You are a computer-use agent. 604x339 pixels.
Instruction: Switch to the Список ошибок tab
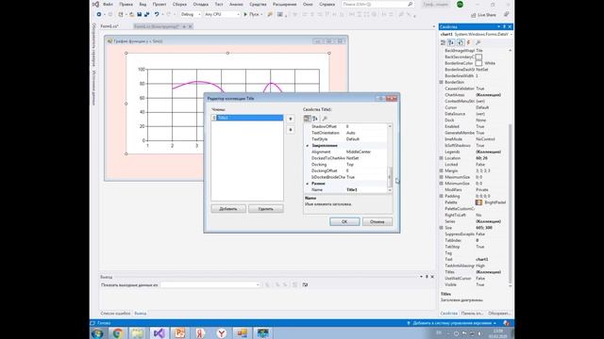115,314
